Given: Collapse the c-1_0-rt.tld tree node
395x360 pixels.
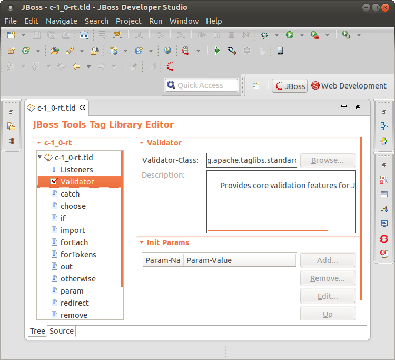Looking at the screenshot, I should [x=40, y=157].
